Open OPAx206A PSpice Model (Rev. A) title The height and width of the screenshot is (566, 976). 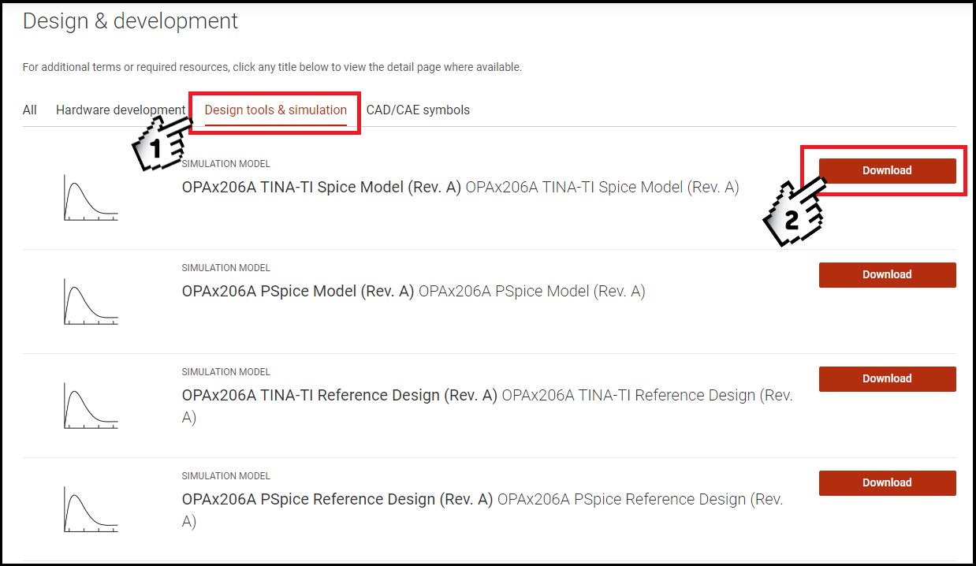tap(298, 292)
